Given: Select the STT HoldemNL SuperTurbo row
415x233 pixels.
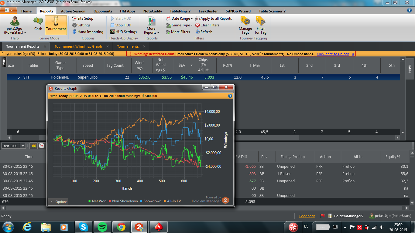Looking at the screenshot, I should (204, 77).
